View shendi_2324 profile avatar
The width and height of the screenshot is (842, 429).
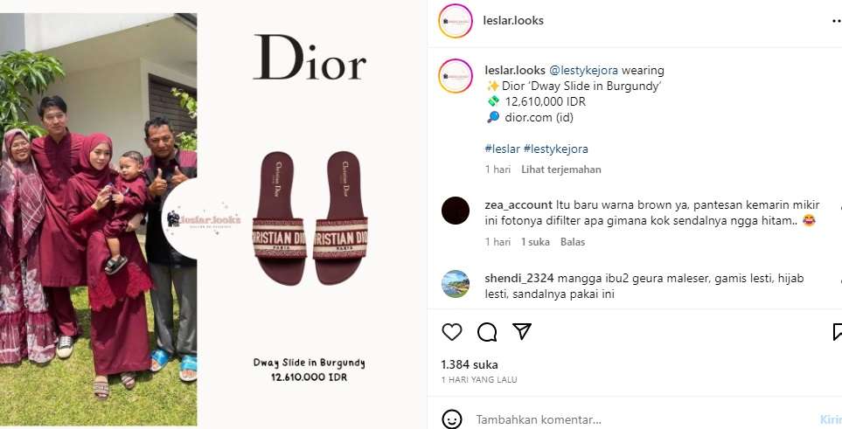pyautogui.click(x=456, y=284)
